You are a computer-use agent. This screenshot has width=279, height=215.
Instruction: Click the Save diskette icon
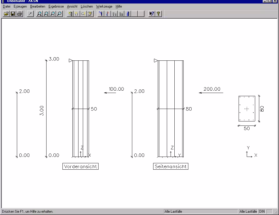click(x=13, y=14)
